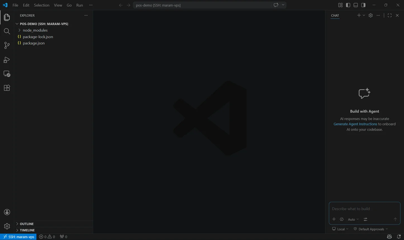Open the Explorer view in activity bar

point(7,17)
